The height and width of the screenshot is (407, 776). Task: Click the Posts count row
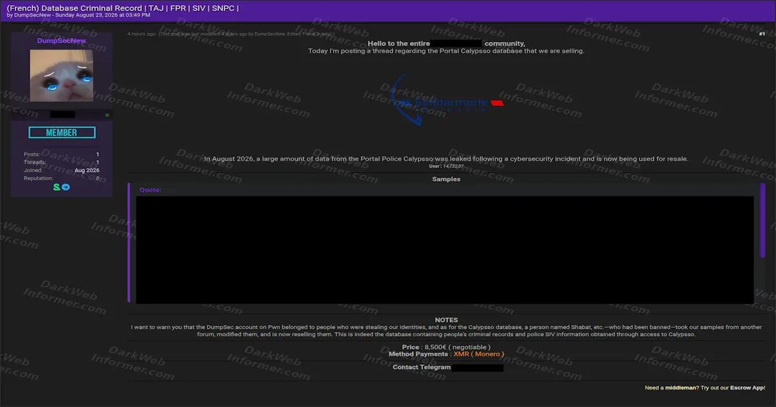[x=61, y=154]
